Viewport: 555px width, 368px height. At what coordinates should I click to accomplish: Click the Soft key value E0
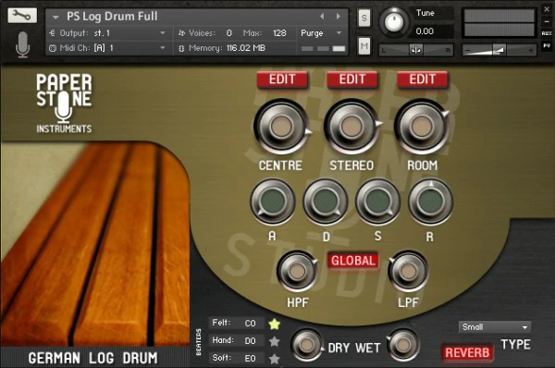point(250,359)
